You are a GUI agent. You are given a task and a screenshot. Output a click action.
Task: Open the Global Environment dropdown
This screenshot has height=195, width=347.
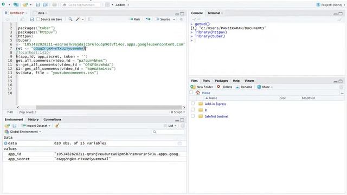(x=23, y=132)
